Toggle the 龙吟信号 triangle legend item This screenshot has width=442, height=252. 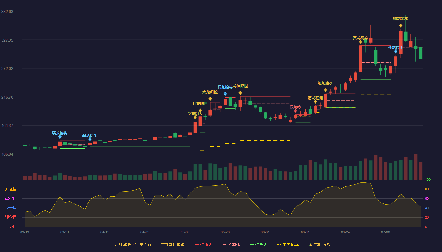[319, 244]
